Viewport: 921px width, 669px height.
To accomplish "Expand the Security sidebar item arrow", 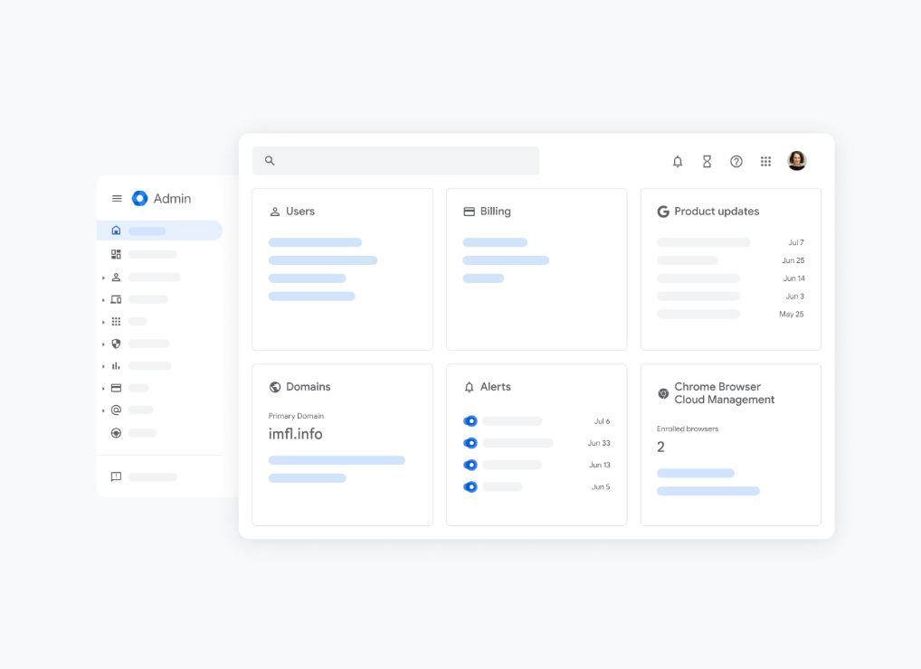I will [103, 344].
